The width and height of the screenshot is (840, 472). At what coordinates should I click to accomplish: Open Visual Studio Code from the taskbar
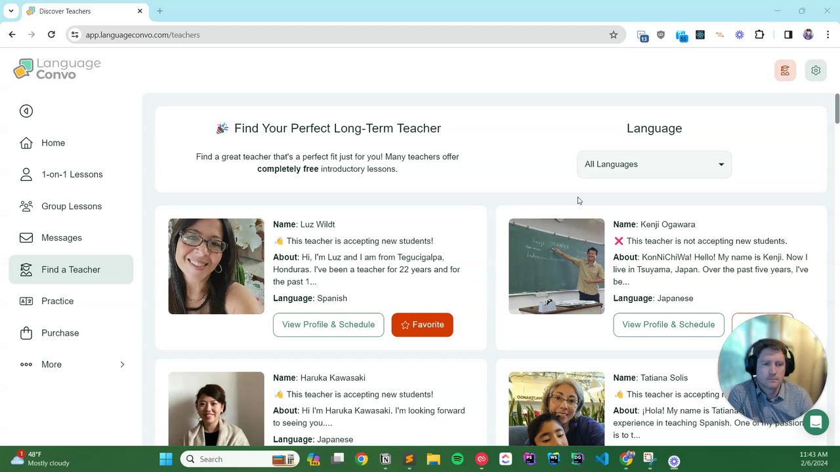(602, 459)
